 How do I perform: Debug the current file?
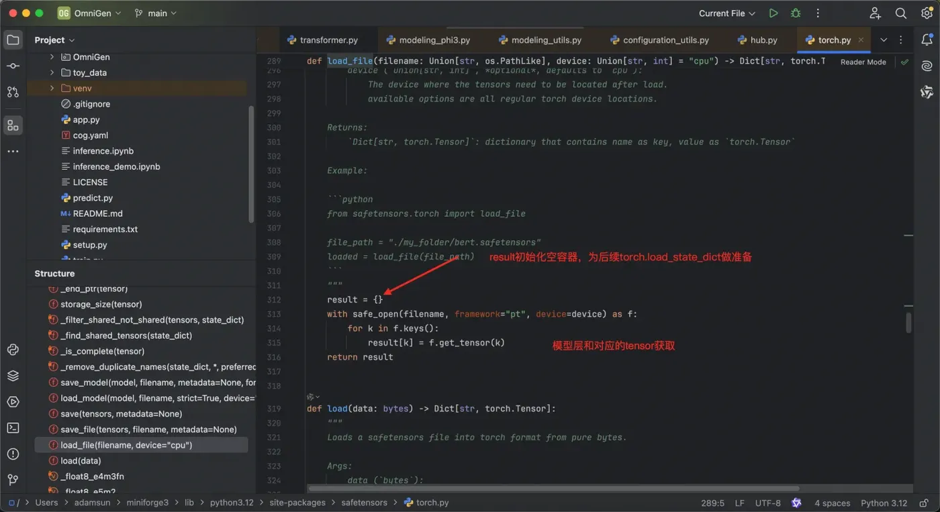[x=796, y=13]
